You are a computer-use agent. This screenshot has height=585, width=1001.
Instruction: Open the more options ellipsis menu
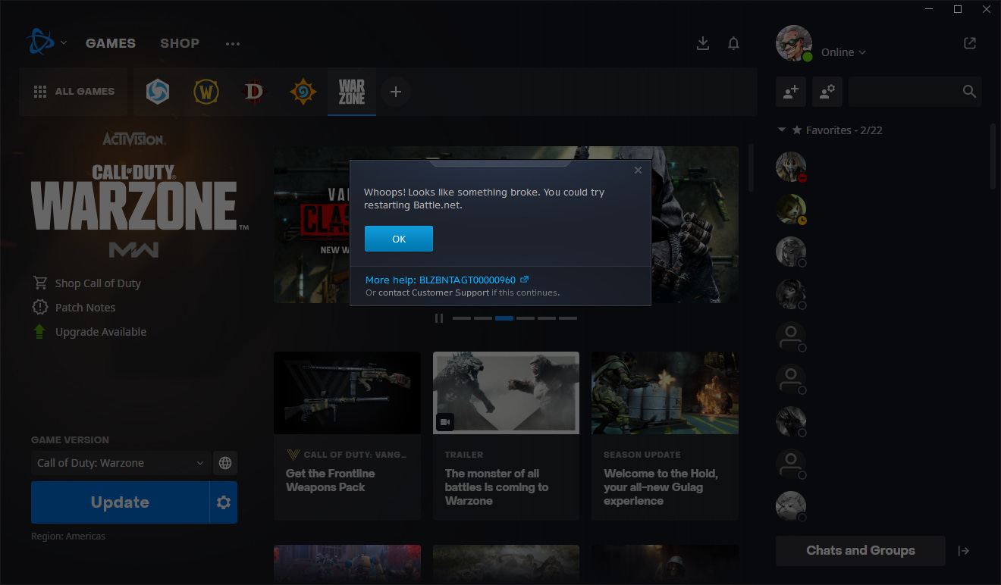[x=232, y=44]
